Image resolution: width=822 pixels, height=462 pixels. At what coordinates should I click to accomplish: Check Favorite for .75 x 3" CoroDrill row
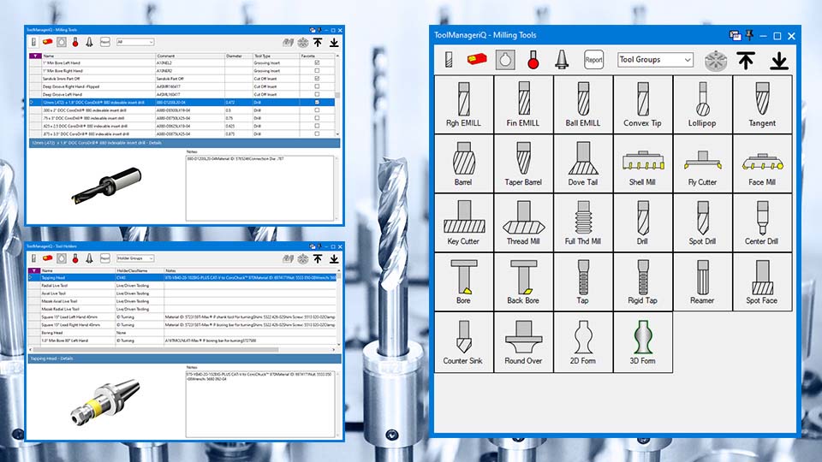[317, 118]
